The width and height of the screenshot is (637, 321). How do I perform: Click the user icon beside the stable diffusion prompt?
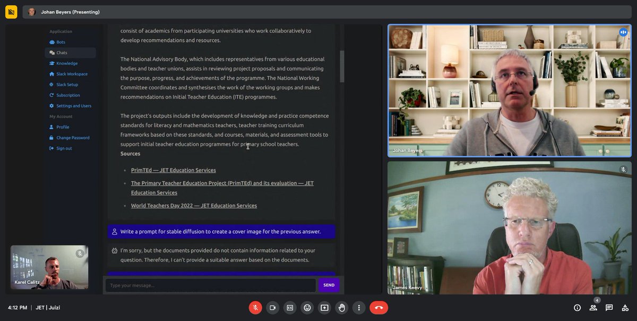[114, 232]
